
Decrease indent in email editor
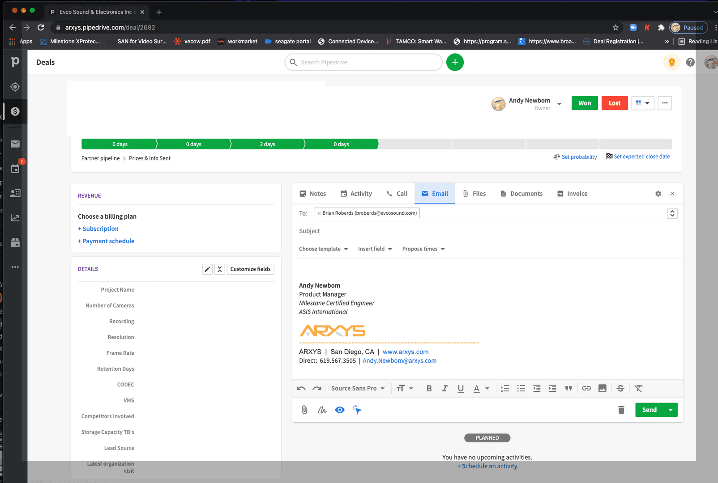537,388
